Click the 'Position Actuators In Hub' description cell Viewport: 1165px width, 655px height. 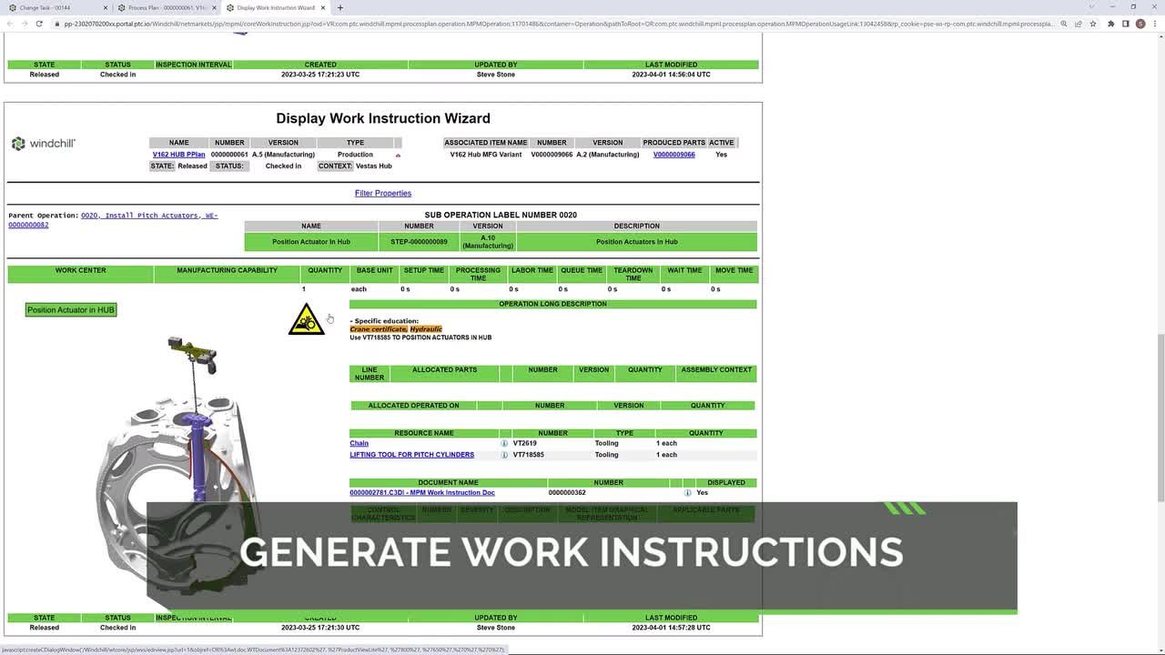tap(636, 242)
